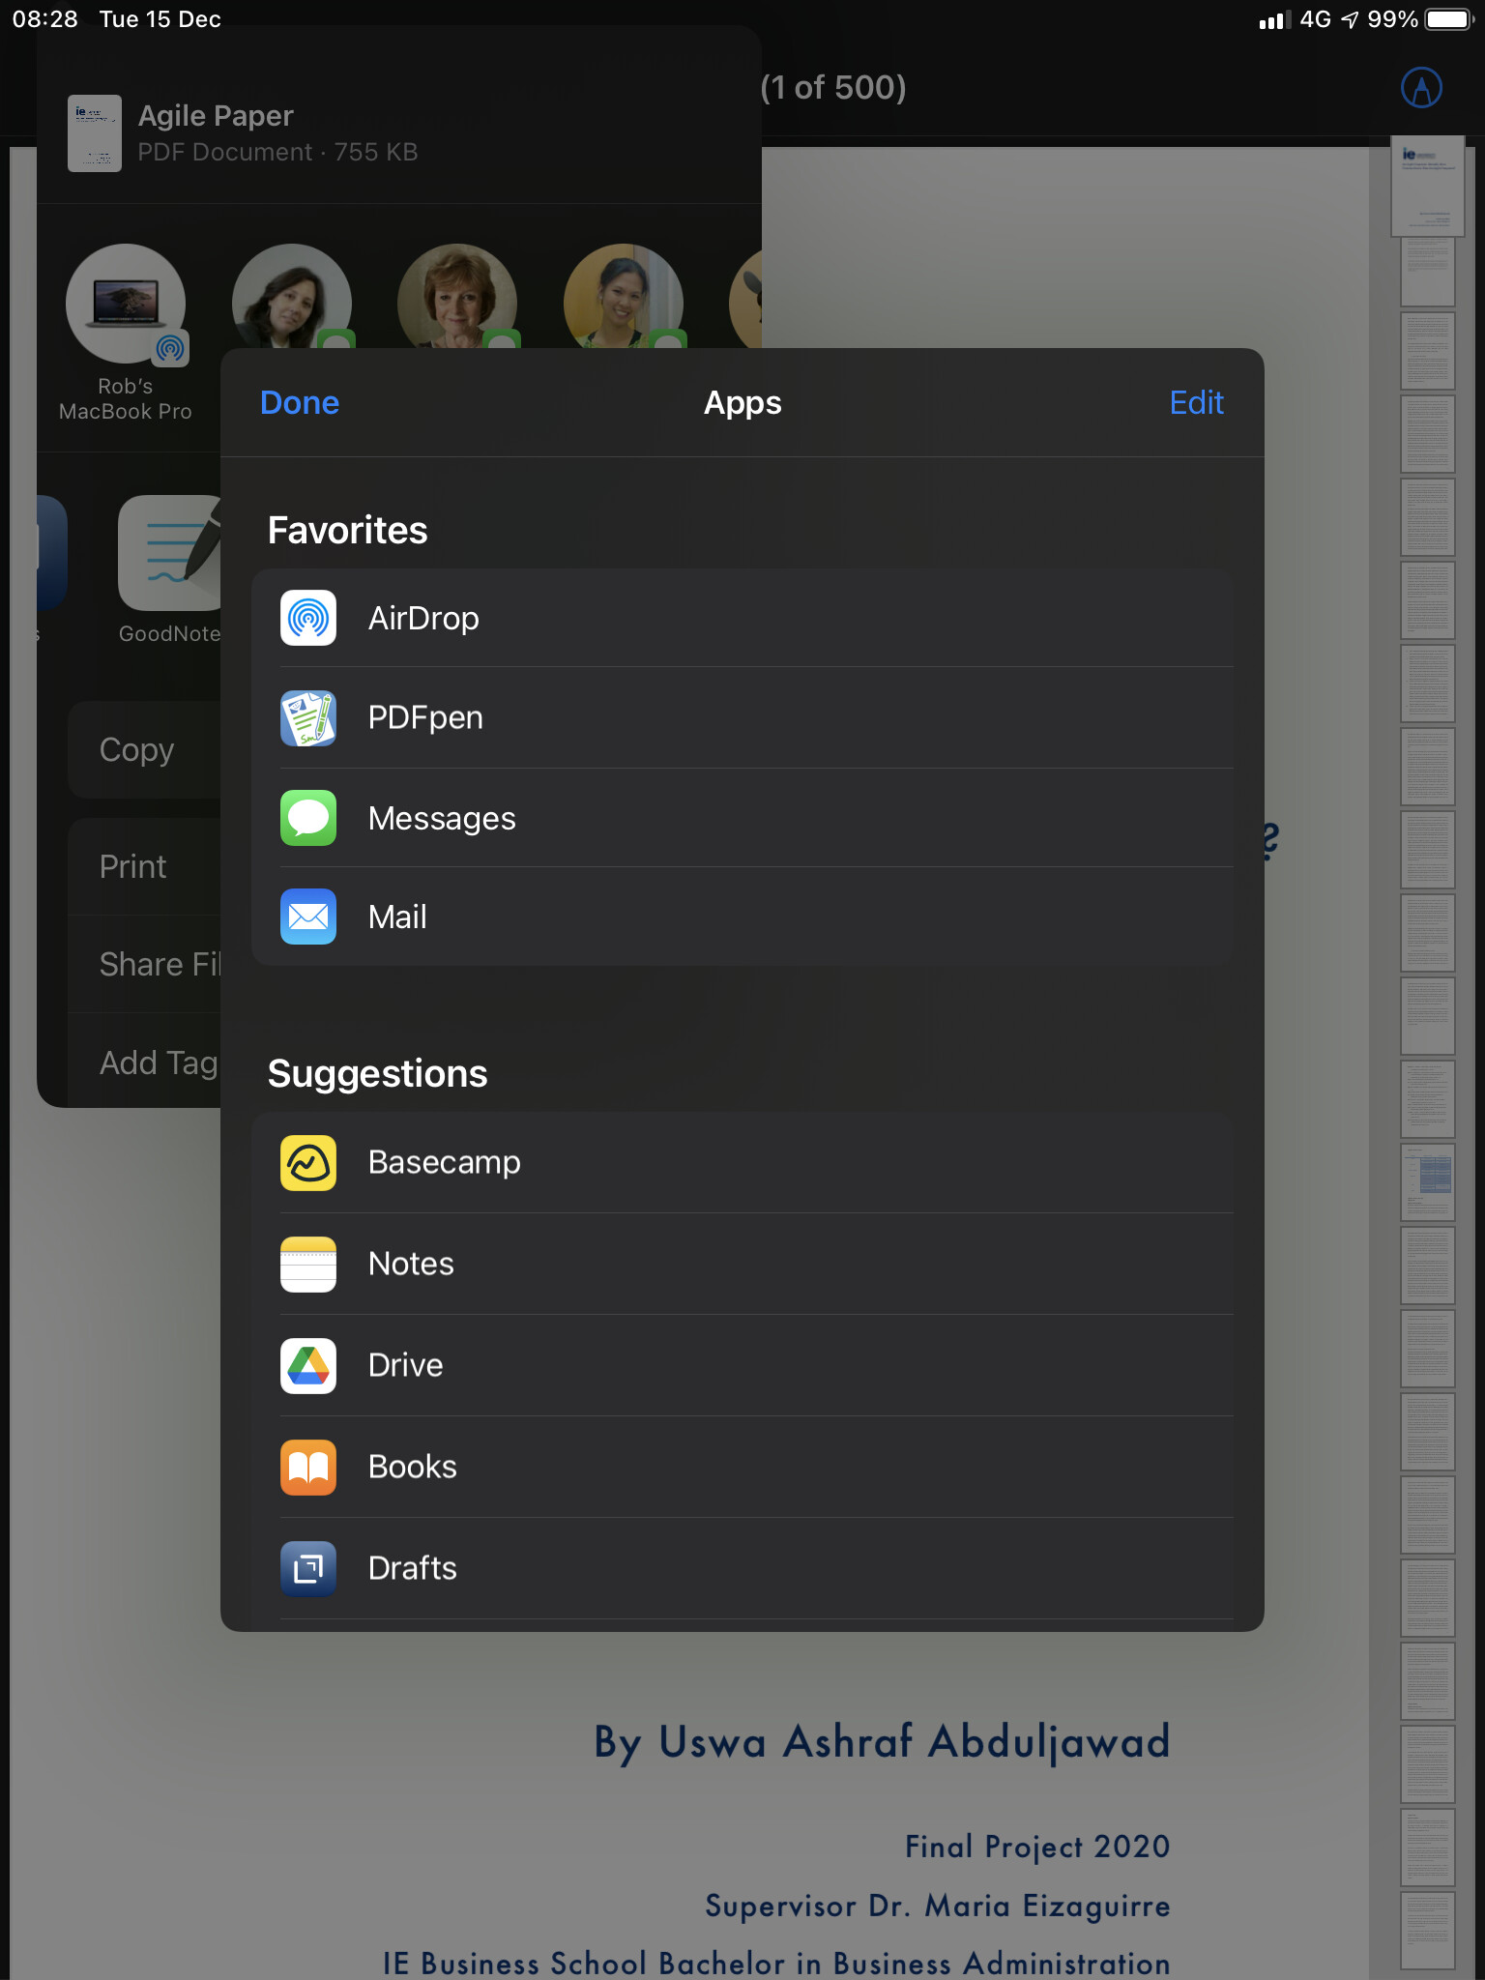This screenshot has height=1980, width=1485.
Task: Tap Done to close Apps list
Action: [x=300, y=402]
